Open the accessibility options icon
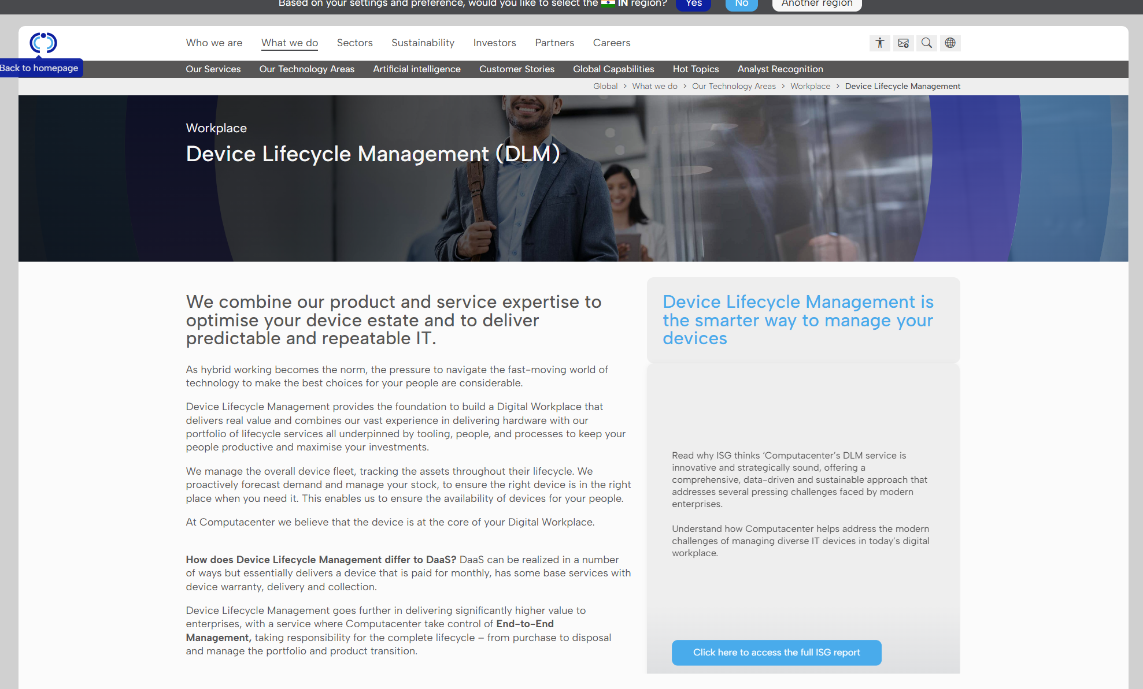Viewport: 1143px width, 689px height. click(880, 43)
